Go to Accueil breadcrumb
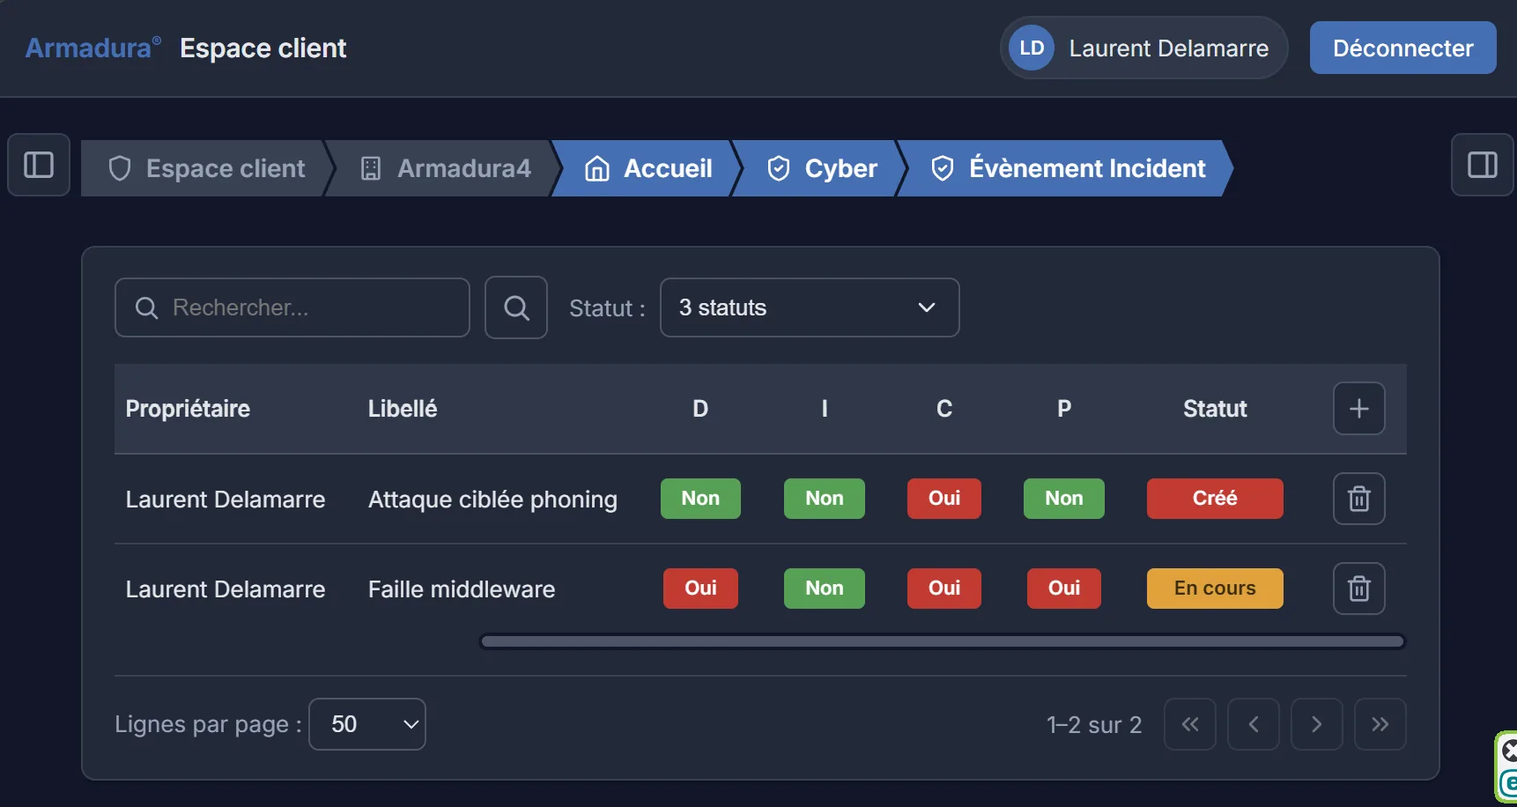Viewport: 1517px width, 807px height. tap(648, 168)
